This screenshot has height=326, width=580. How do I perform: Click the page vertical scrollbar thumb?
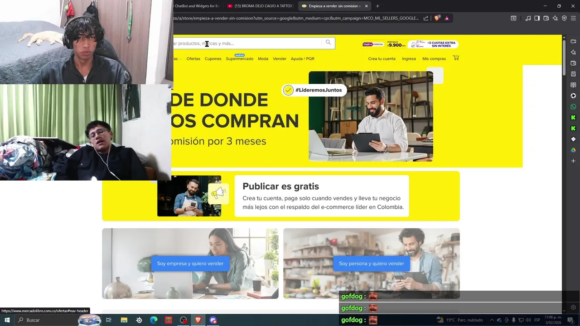pyautogui.click(x=564, y=58)
